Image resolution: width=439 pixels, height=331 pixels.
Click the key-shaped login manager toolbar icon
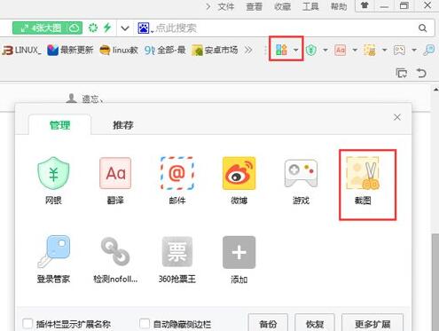429,50
